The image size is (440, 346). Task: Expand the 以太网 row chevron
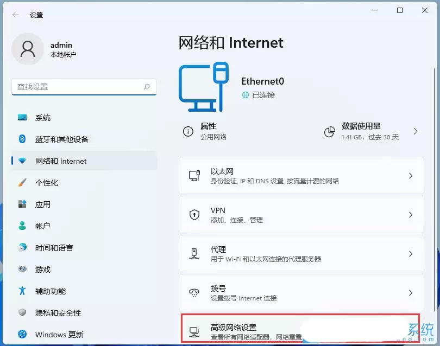pyautogui.click(x=411, y=175)
